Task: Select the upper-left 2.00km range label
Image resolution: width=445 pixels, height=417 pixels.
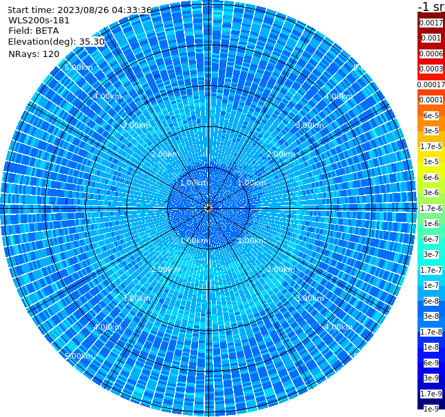Action: 166,154
